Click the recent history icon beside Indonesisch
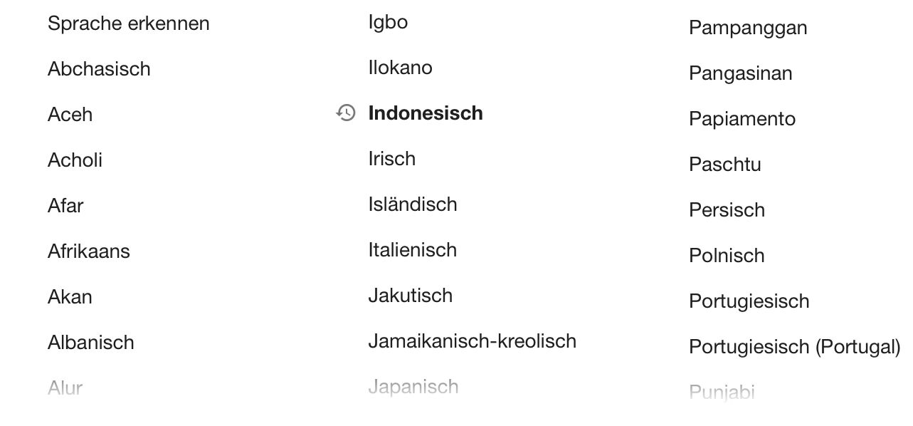The height and width of the screenshot is (426, 913). click(346, 113)
